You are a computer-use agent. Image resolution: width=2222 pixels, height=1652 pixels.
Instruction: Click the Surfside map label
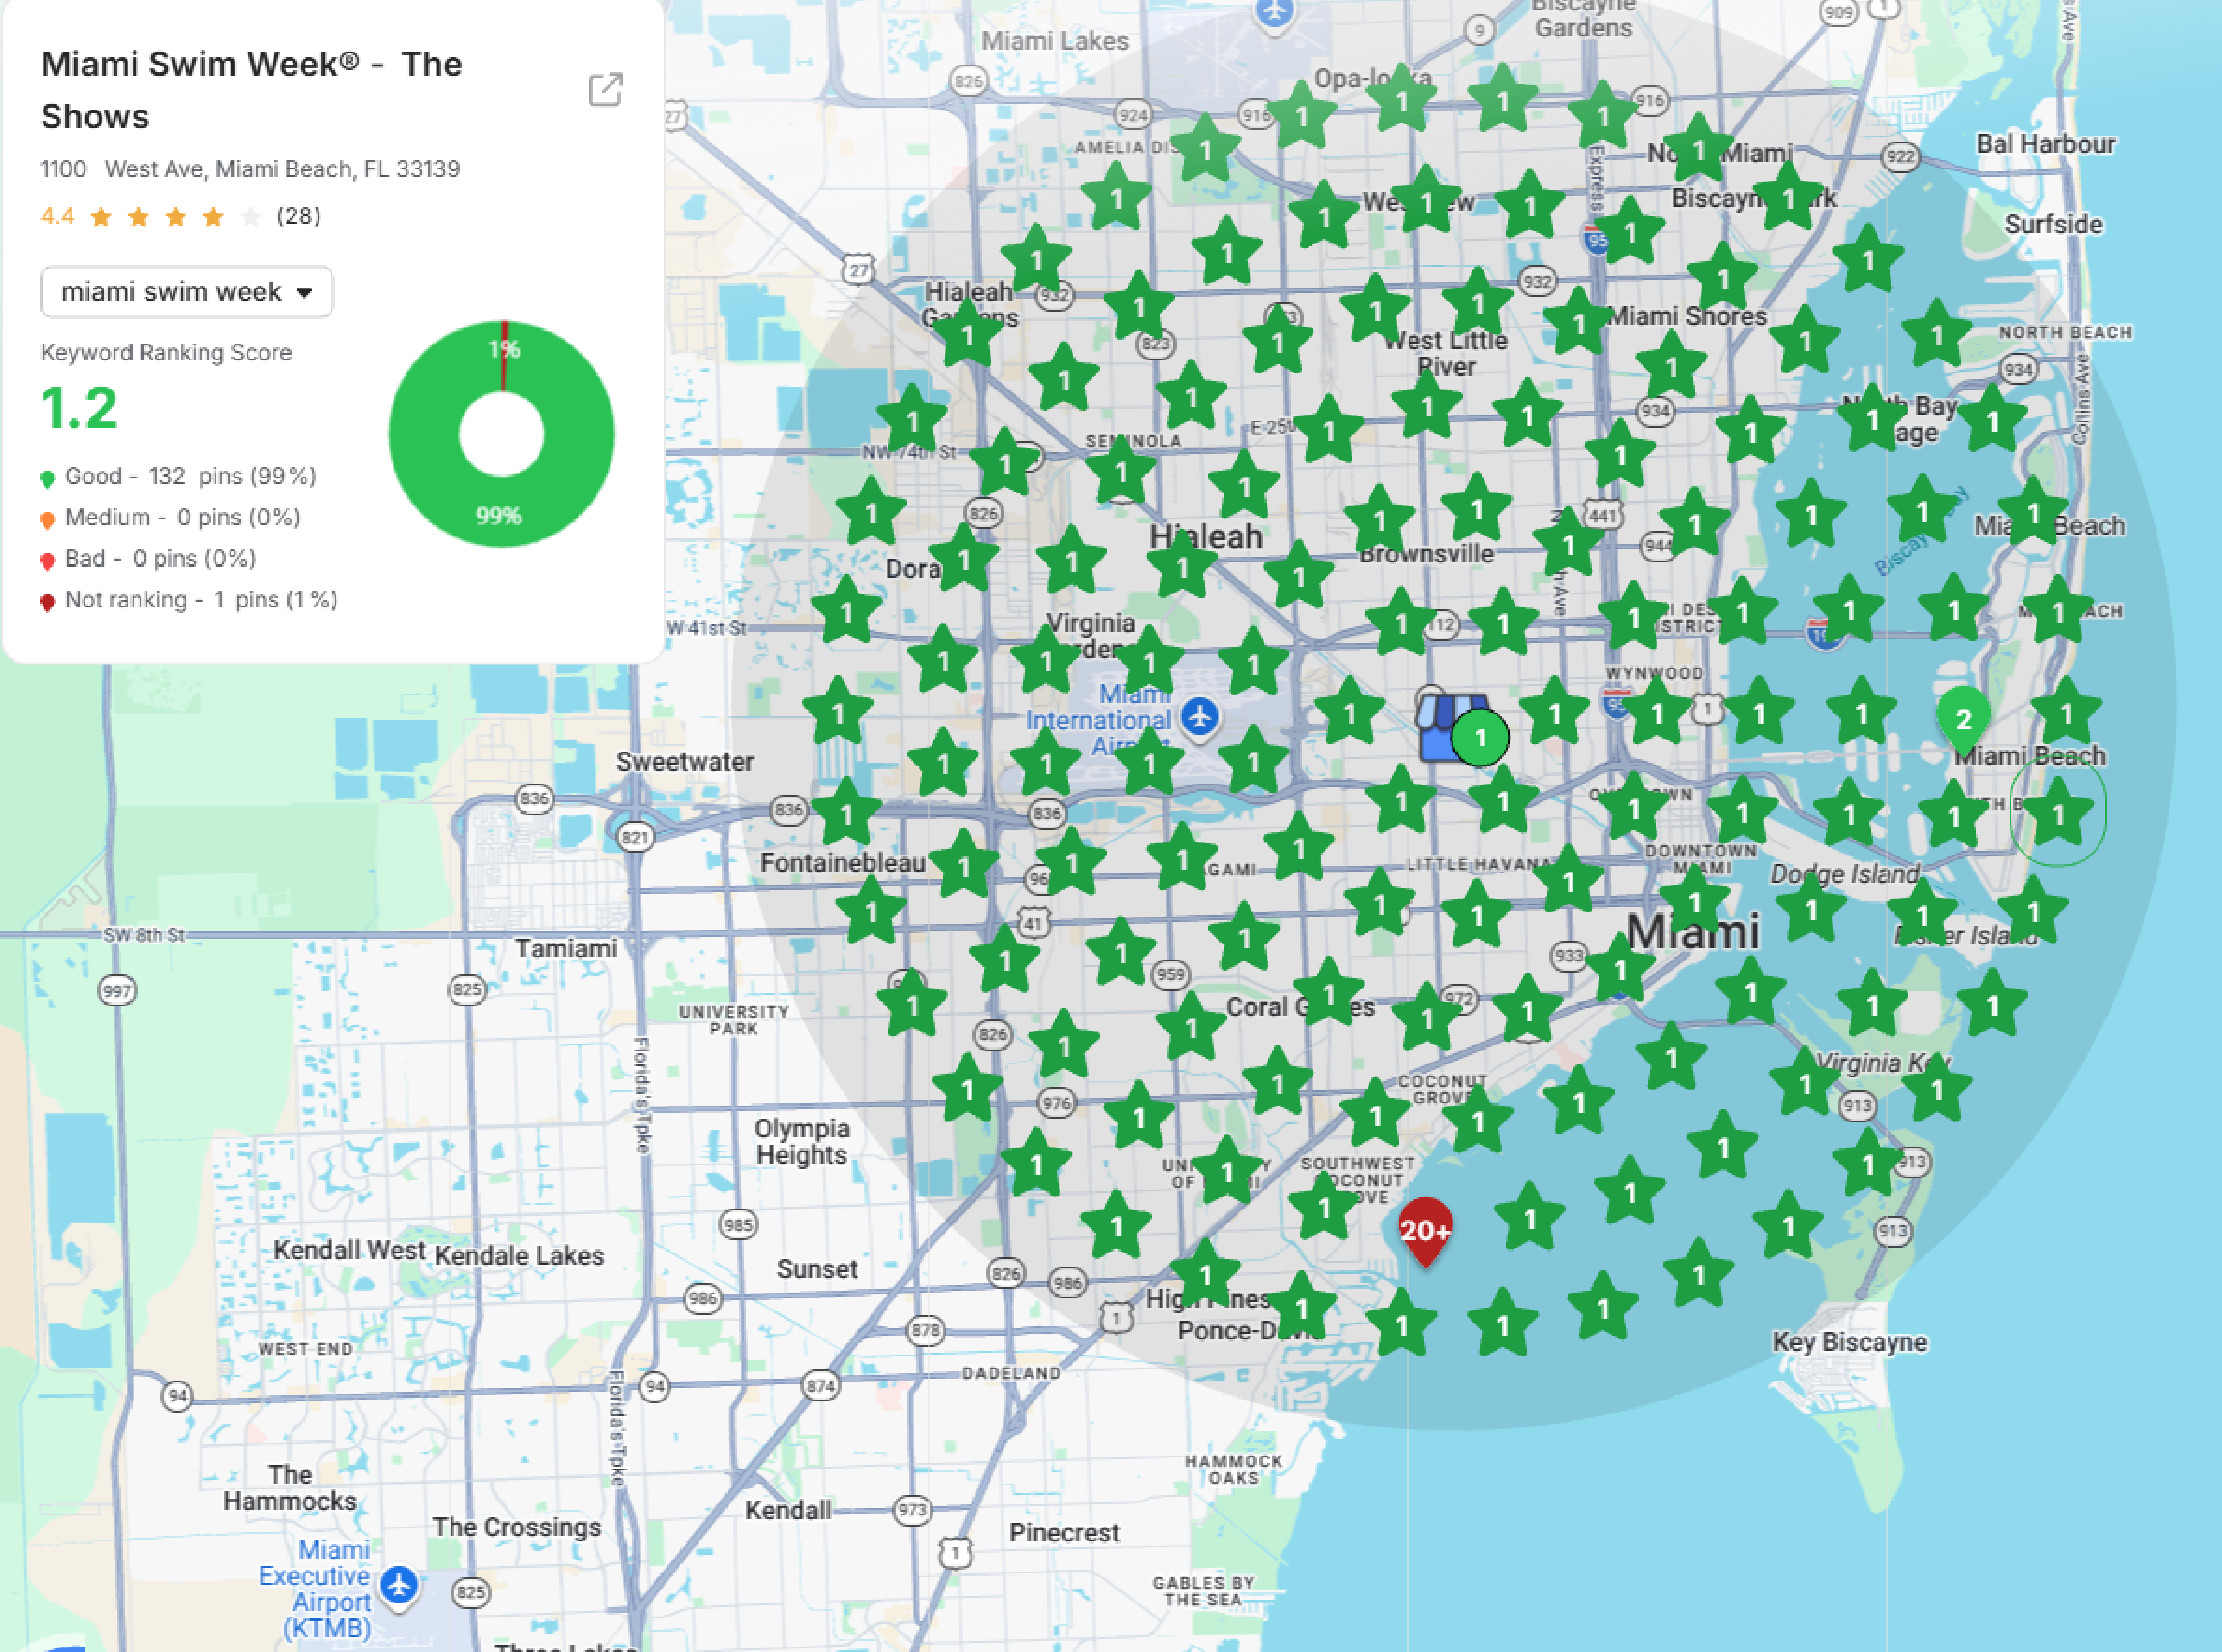[x=2053, y=224]
